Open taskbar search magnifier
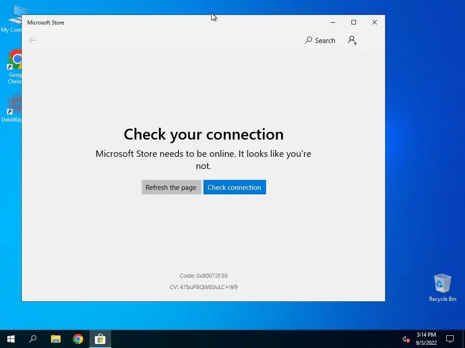465x348 pixels. [33, 339]
